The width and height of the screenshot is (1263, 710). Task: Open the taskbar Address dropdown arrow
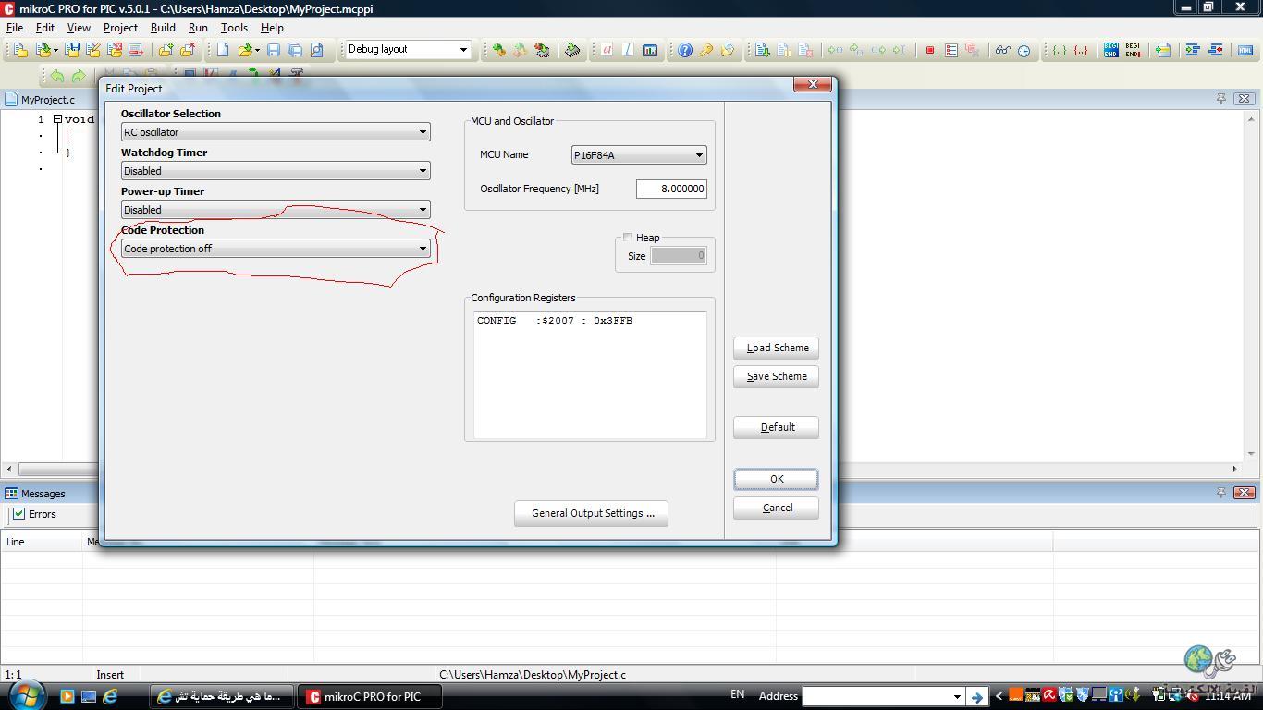tap(957, 696)
